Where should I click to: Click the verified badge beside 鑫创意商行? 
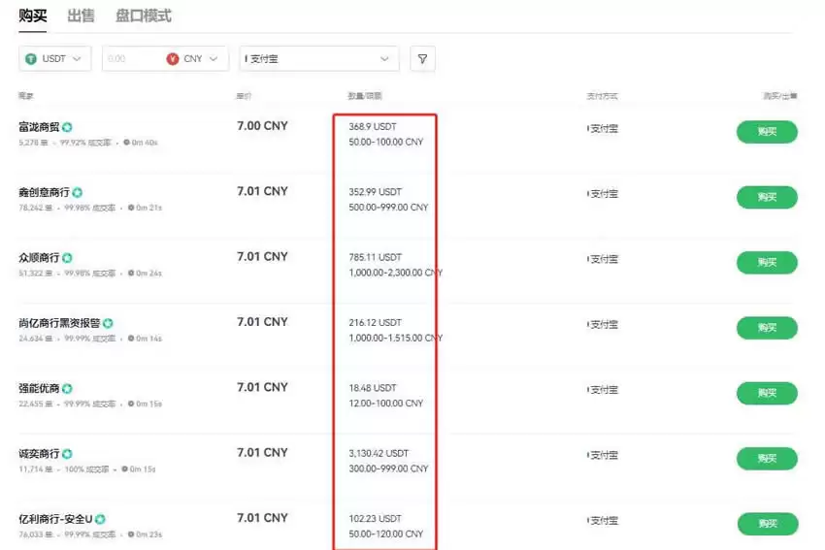tap(77, 192)
